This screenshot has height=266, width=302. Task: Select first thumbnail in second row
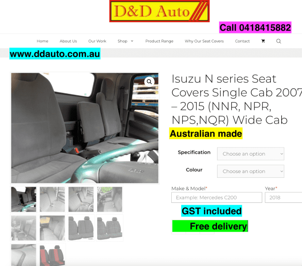coord(24,228)
